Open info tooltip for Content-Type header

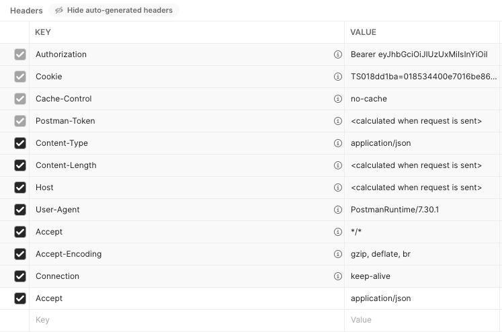click(x=338, y=143)
